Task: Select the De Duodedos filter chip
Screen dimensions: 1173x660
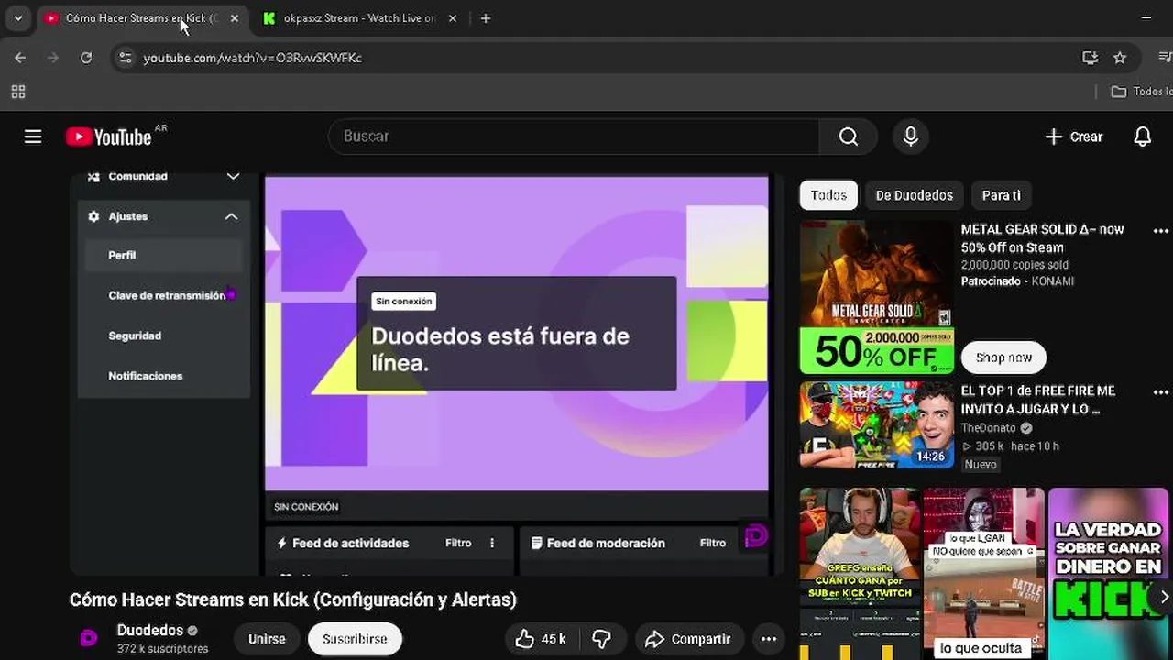Action: coord(915,195)
